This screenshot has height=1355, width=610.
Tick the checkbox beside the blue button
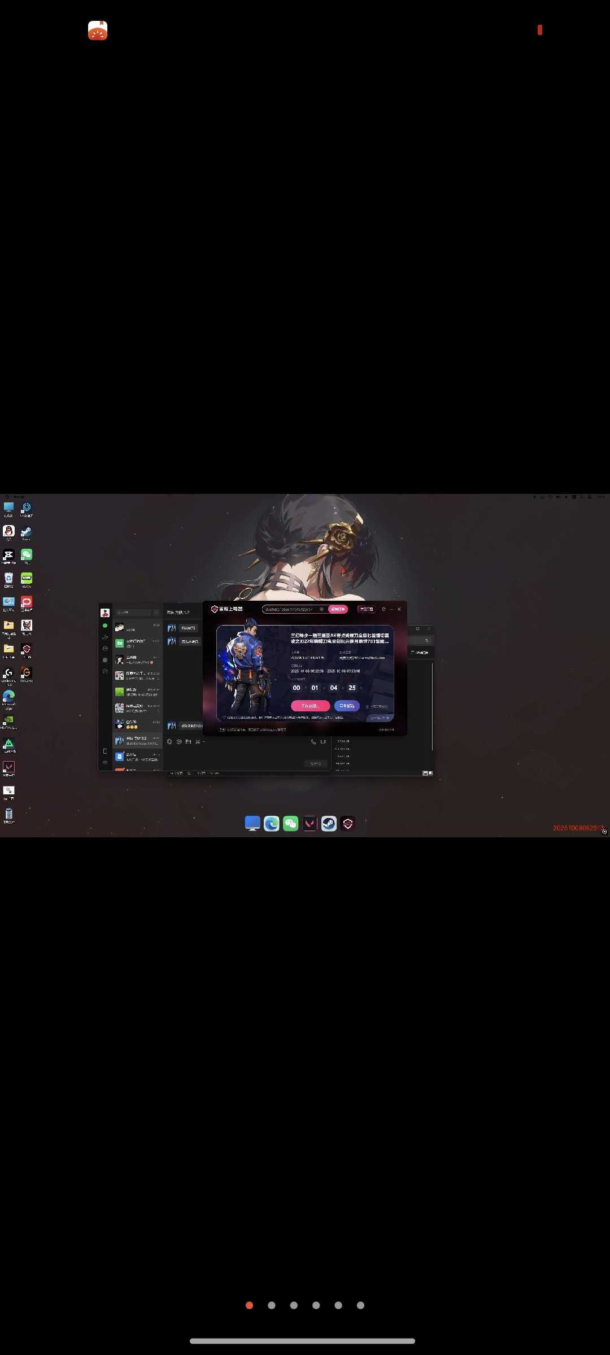(x=367, y=706)
